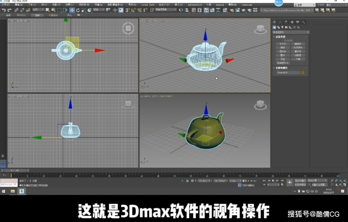Open the Select by Name tool
This screenshot has height=222, width=348.
[53, 10]
